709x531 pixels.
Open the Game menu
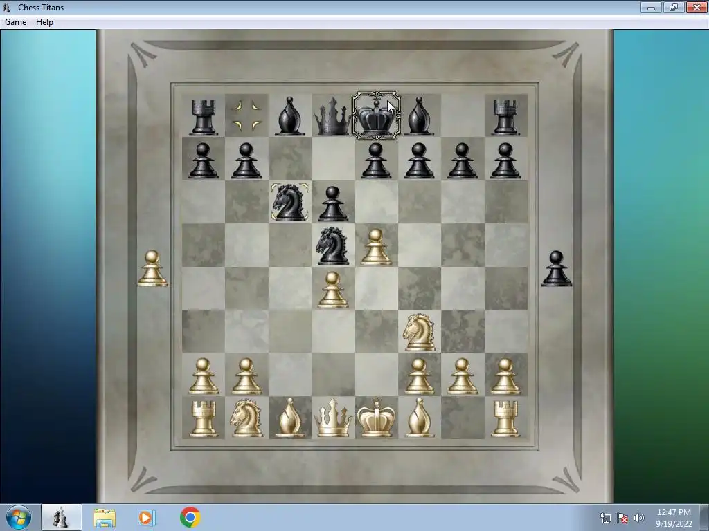pos(15,22)
